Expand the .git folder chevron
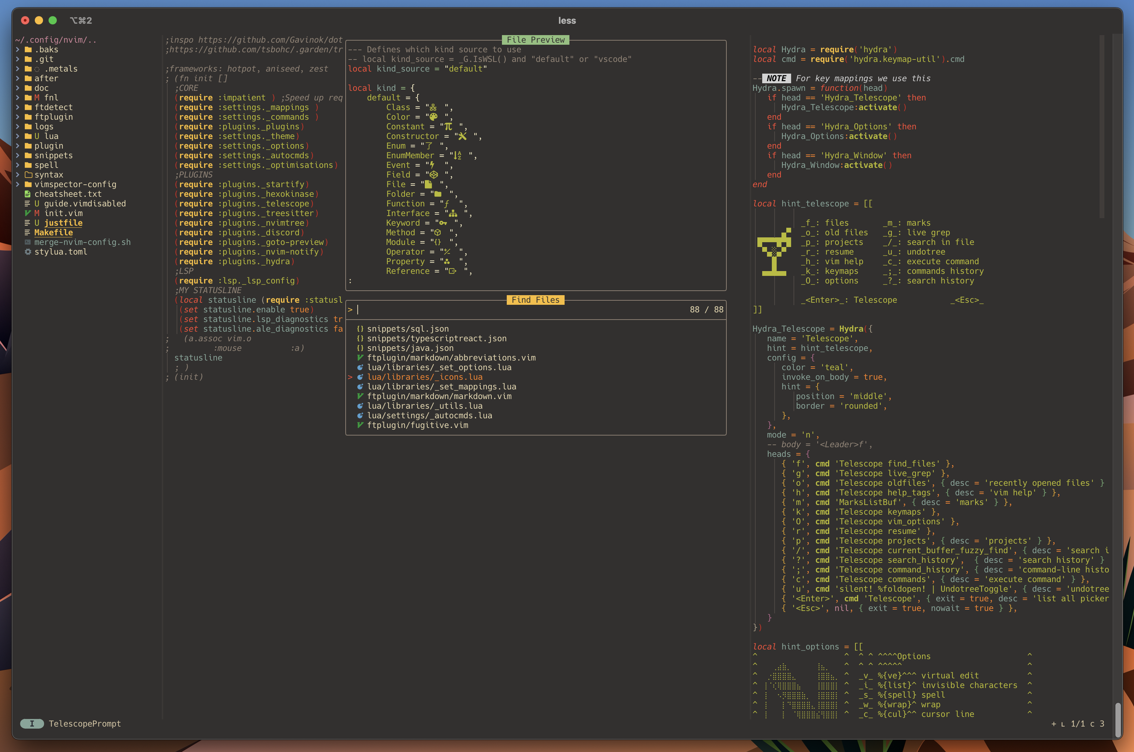The width and height of the screenshot is (1134, 752). click(18, 60)
